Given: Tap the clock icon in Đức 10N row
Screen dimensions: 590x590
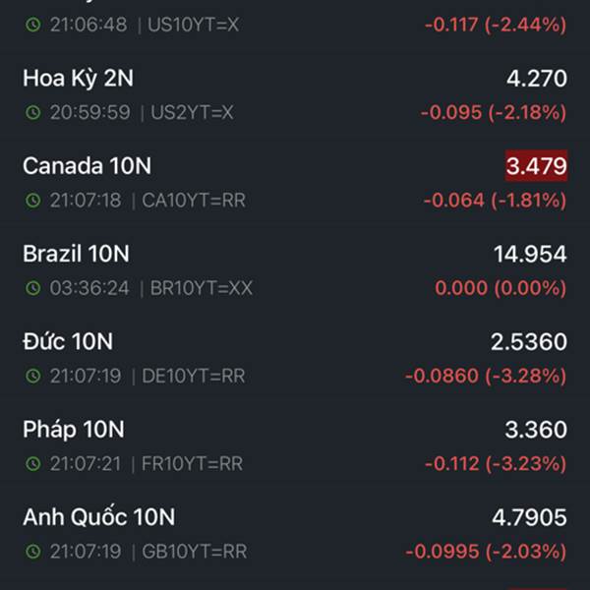Looking at the screenshot, I should (33, 376).
